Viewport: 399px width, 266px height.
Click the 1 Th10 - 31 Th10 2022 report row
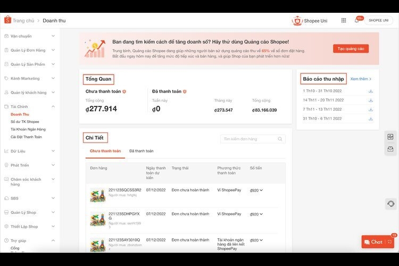[338, 91]
